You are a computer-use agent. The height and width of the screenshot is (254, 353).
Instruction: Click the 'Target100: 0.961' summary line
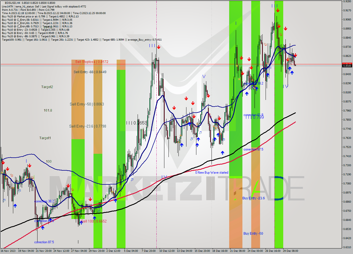[x=82, y=40]
